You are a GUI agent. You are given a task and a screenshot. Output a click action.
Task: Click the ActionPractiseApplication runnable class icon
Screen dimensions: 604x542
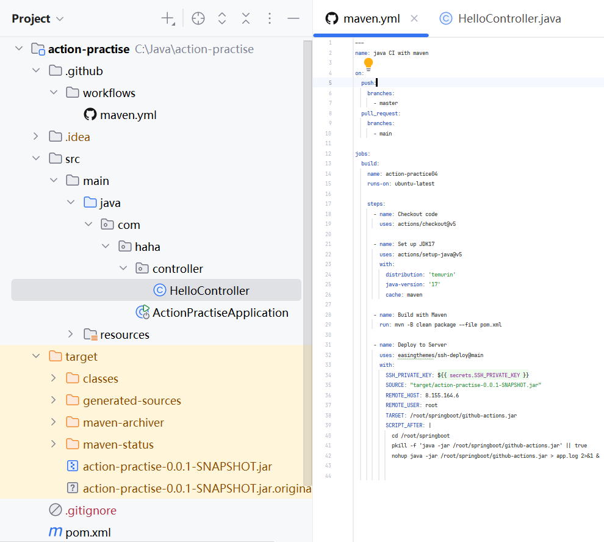143,313
